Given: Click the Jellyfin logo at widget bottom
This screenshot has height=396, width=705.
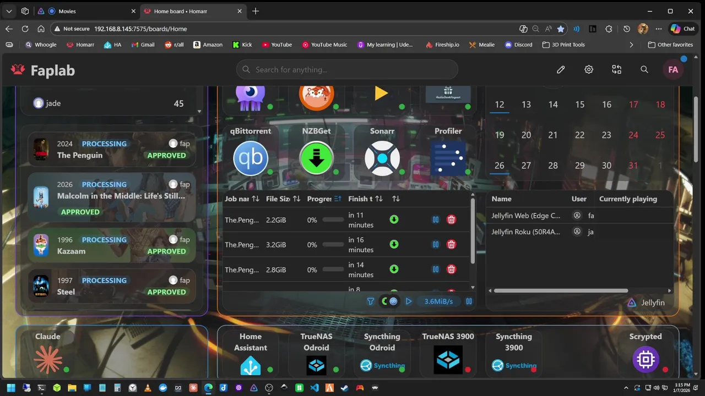Looking at the screenshot, I should [x=632, y=302].
